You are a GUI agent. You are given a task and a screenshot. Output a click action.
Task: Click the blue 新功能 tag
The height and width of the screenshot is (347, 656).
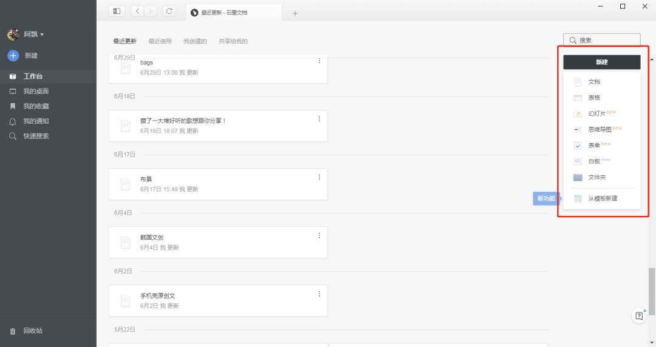coord(546,198)
